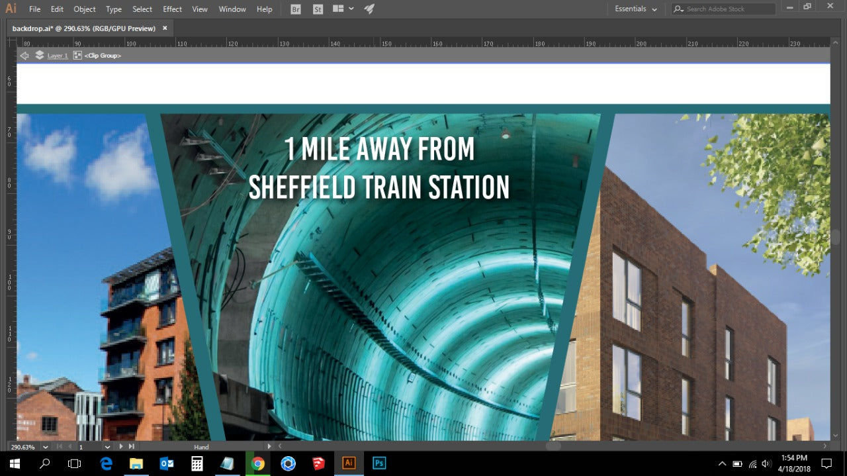Click the 1 MILE AWAY FROM headline text
The width and height of the screenshot is (847, 476).
(380, 149)
